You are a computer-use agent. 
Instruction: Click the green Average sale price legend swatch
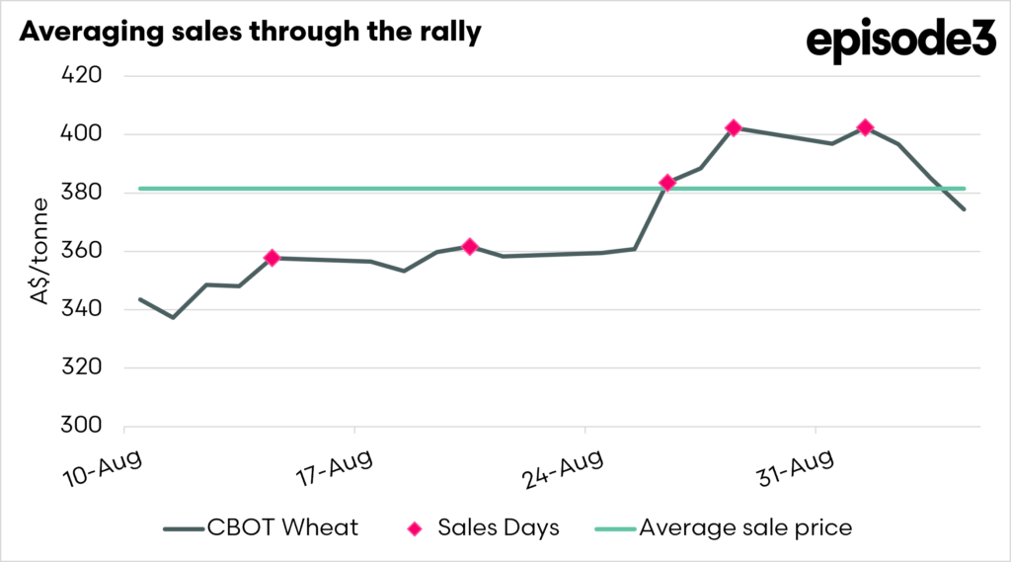click(615, 529)
